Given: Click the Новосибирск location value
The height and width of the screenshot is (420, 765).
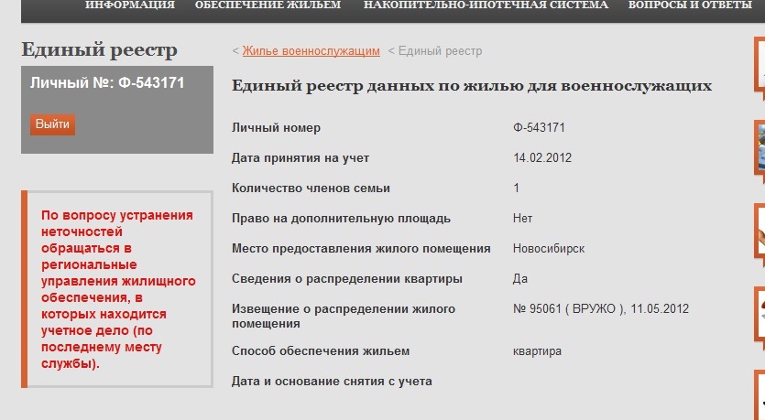Looking at the screenshot, I should pos(548,248).
